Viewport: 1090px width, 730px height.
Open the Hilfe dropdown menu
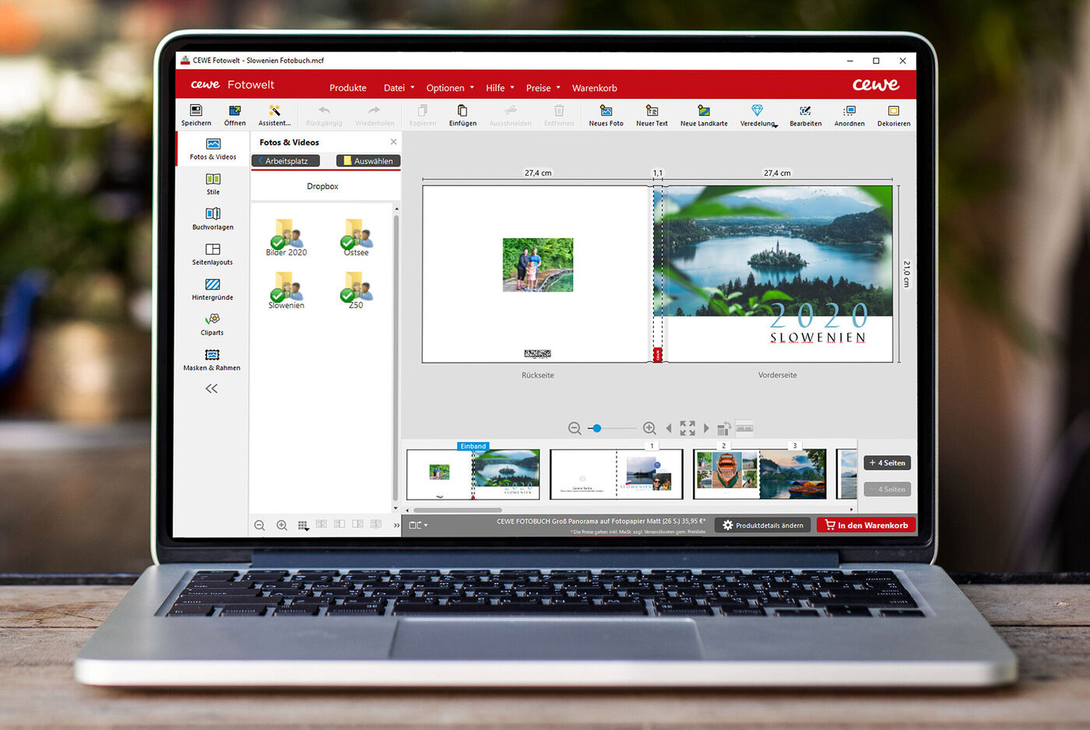[500, 88]
